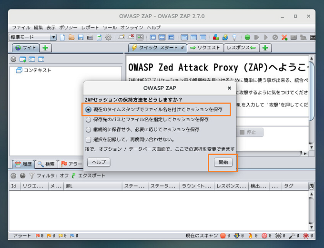Click the filter funnel icon in History
The height and width of the screenshot is (248, 324).
pyautogui.click(x=31, y=176)
